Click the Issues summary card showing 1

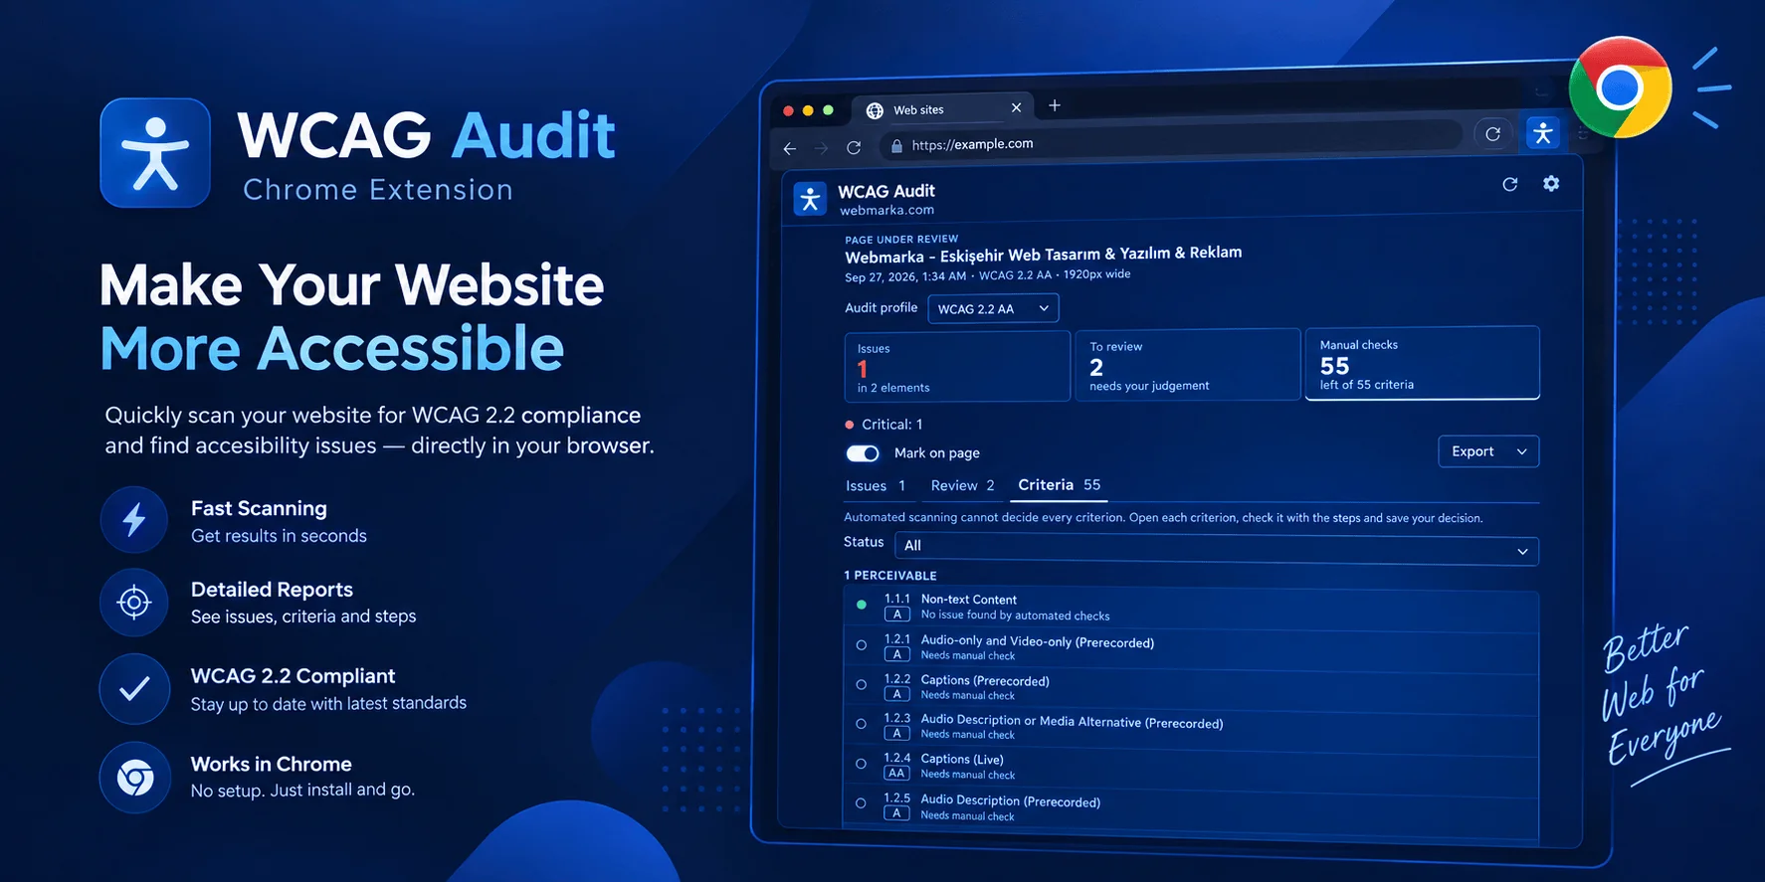[957, 367]
